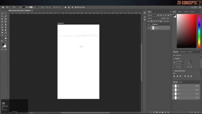Switch to the Properties tab
This screenshot has width=202, height=114.
pos(175,52)
